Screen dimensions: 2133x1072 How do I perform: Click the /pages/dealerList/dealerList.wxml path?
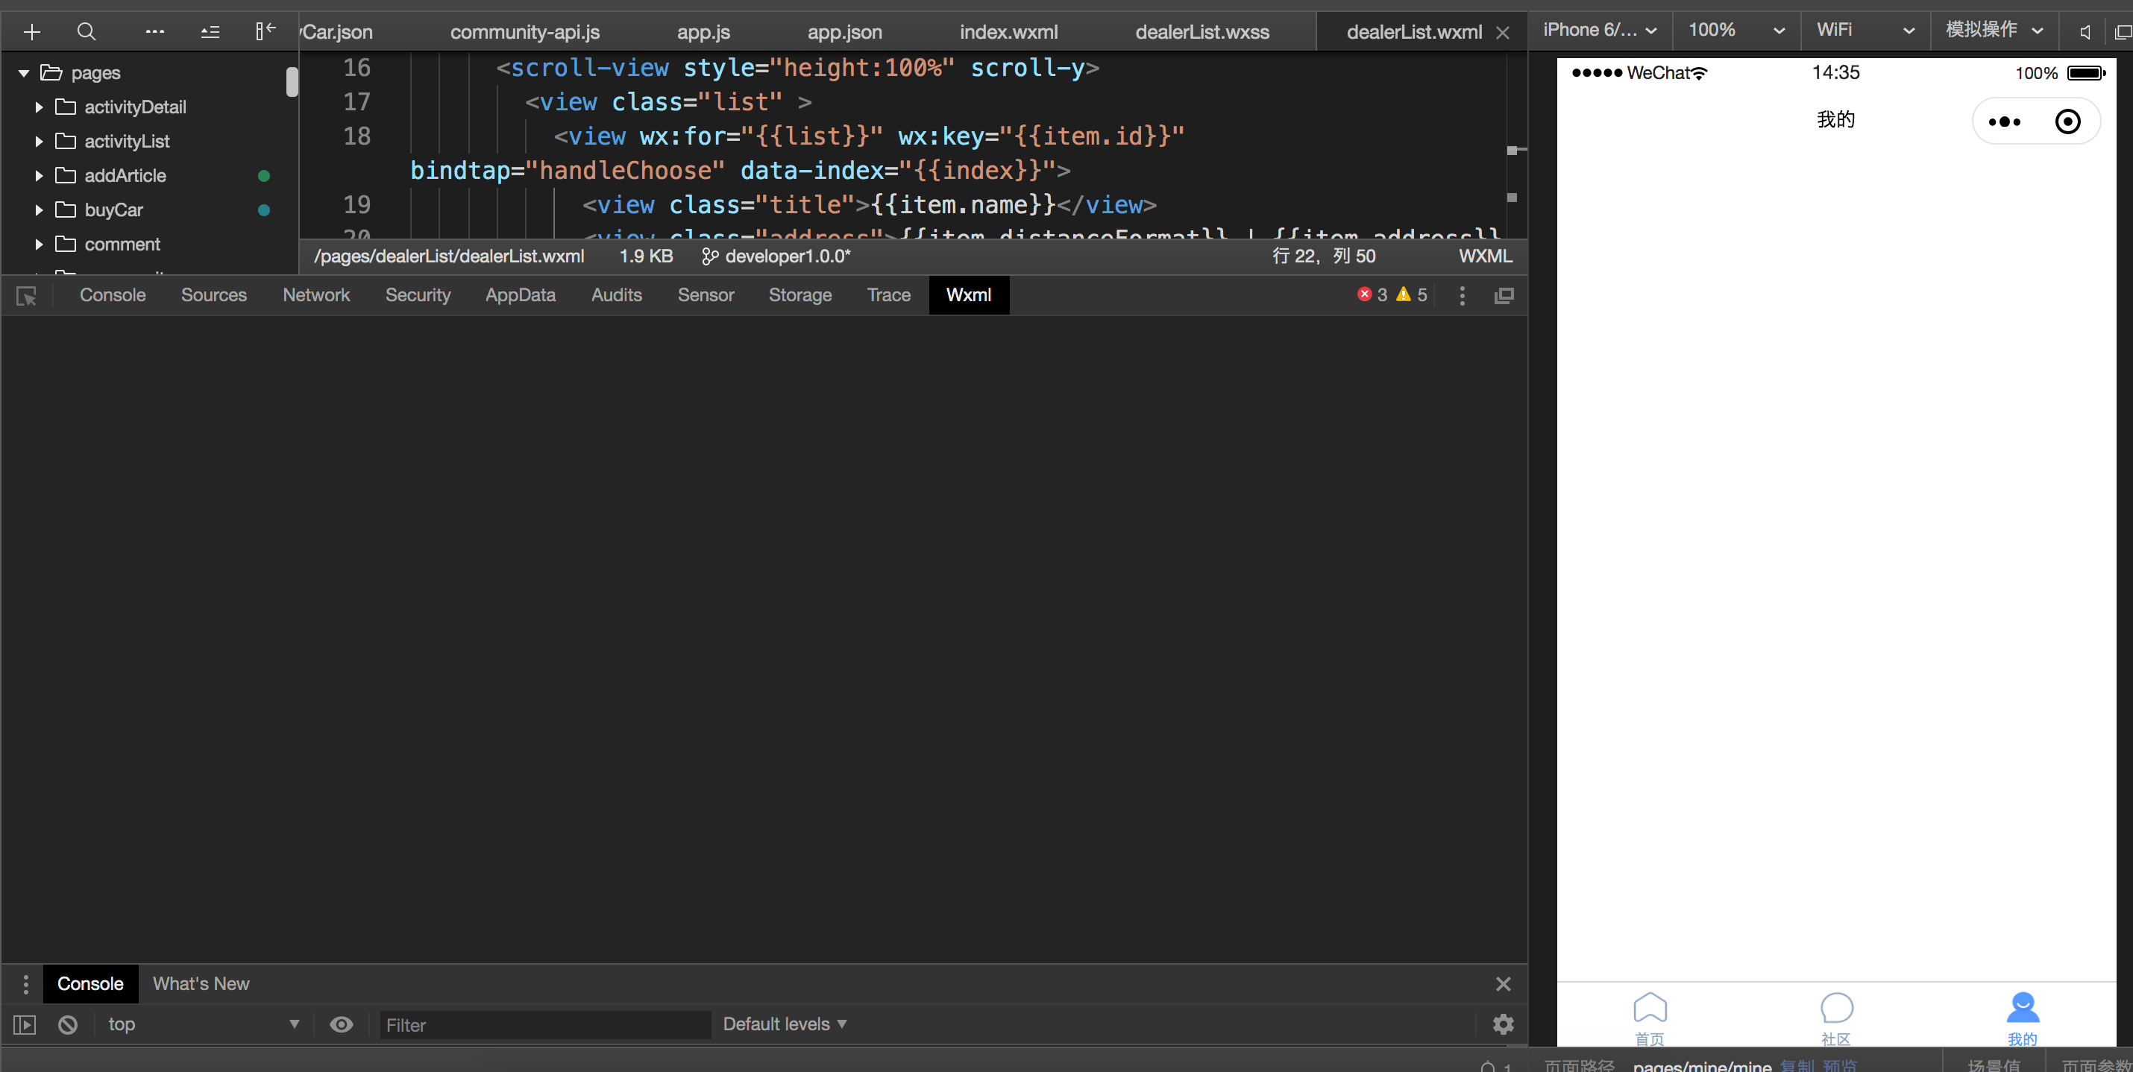point(449,256)
